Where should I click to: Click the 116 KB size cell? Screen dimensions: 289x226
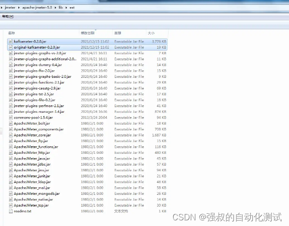click(x=161, y=147)
